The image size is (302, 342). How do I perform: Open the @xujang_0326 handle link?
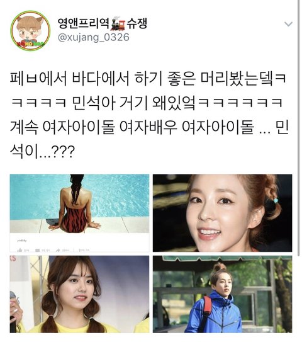[x=94, y=37]
